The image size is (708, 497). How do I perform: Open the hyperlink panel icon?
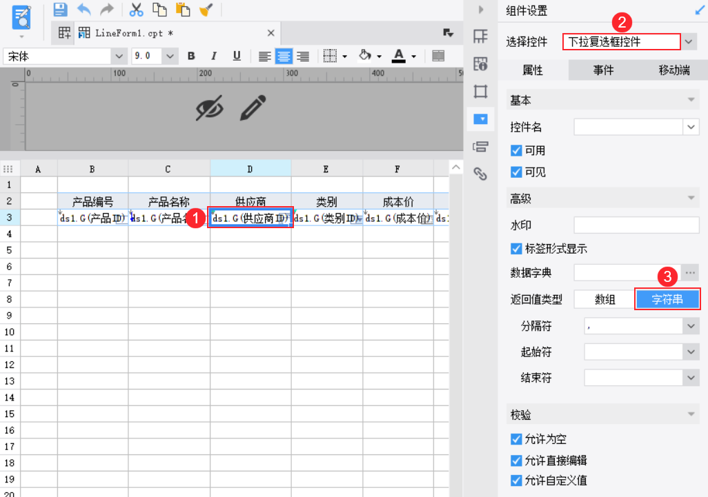(x=480, y=174)
